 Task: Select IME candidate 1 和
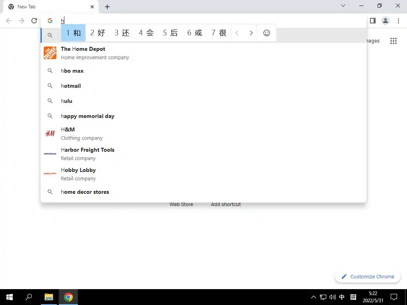[73, 33]
